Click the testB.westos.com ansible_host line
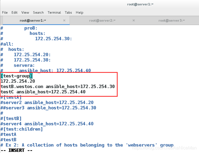The height and width of the screenshot is (153, 199). (x=58, y=87)
